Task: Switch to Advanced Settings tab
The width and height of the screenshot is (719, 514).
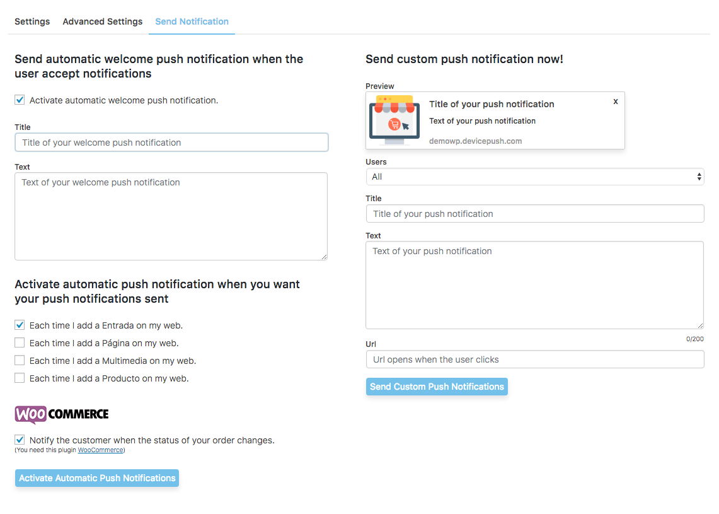Action: pos(103,21)
